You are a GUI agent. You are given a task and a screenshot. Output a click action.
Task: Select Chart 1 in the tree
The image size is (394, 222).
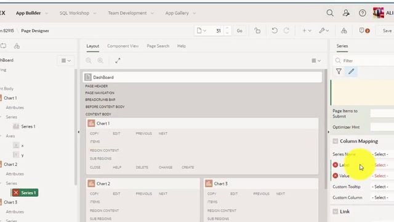pos(10,98)
